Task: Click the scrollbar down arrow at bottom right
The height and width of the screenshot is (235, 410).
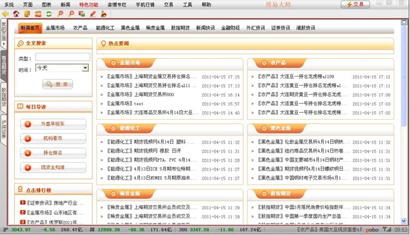Action: click(x=404, y=221)
